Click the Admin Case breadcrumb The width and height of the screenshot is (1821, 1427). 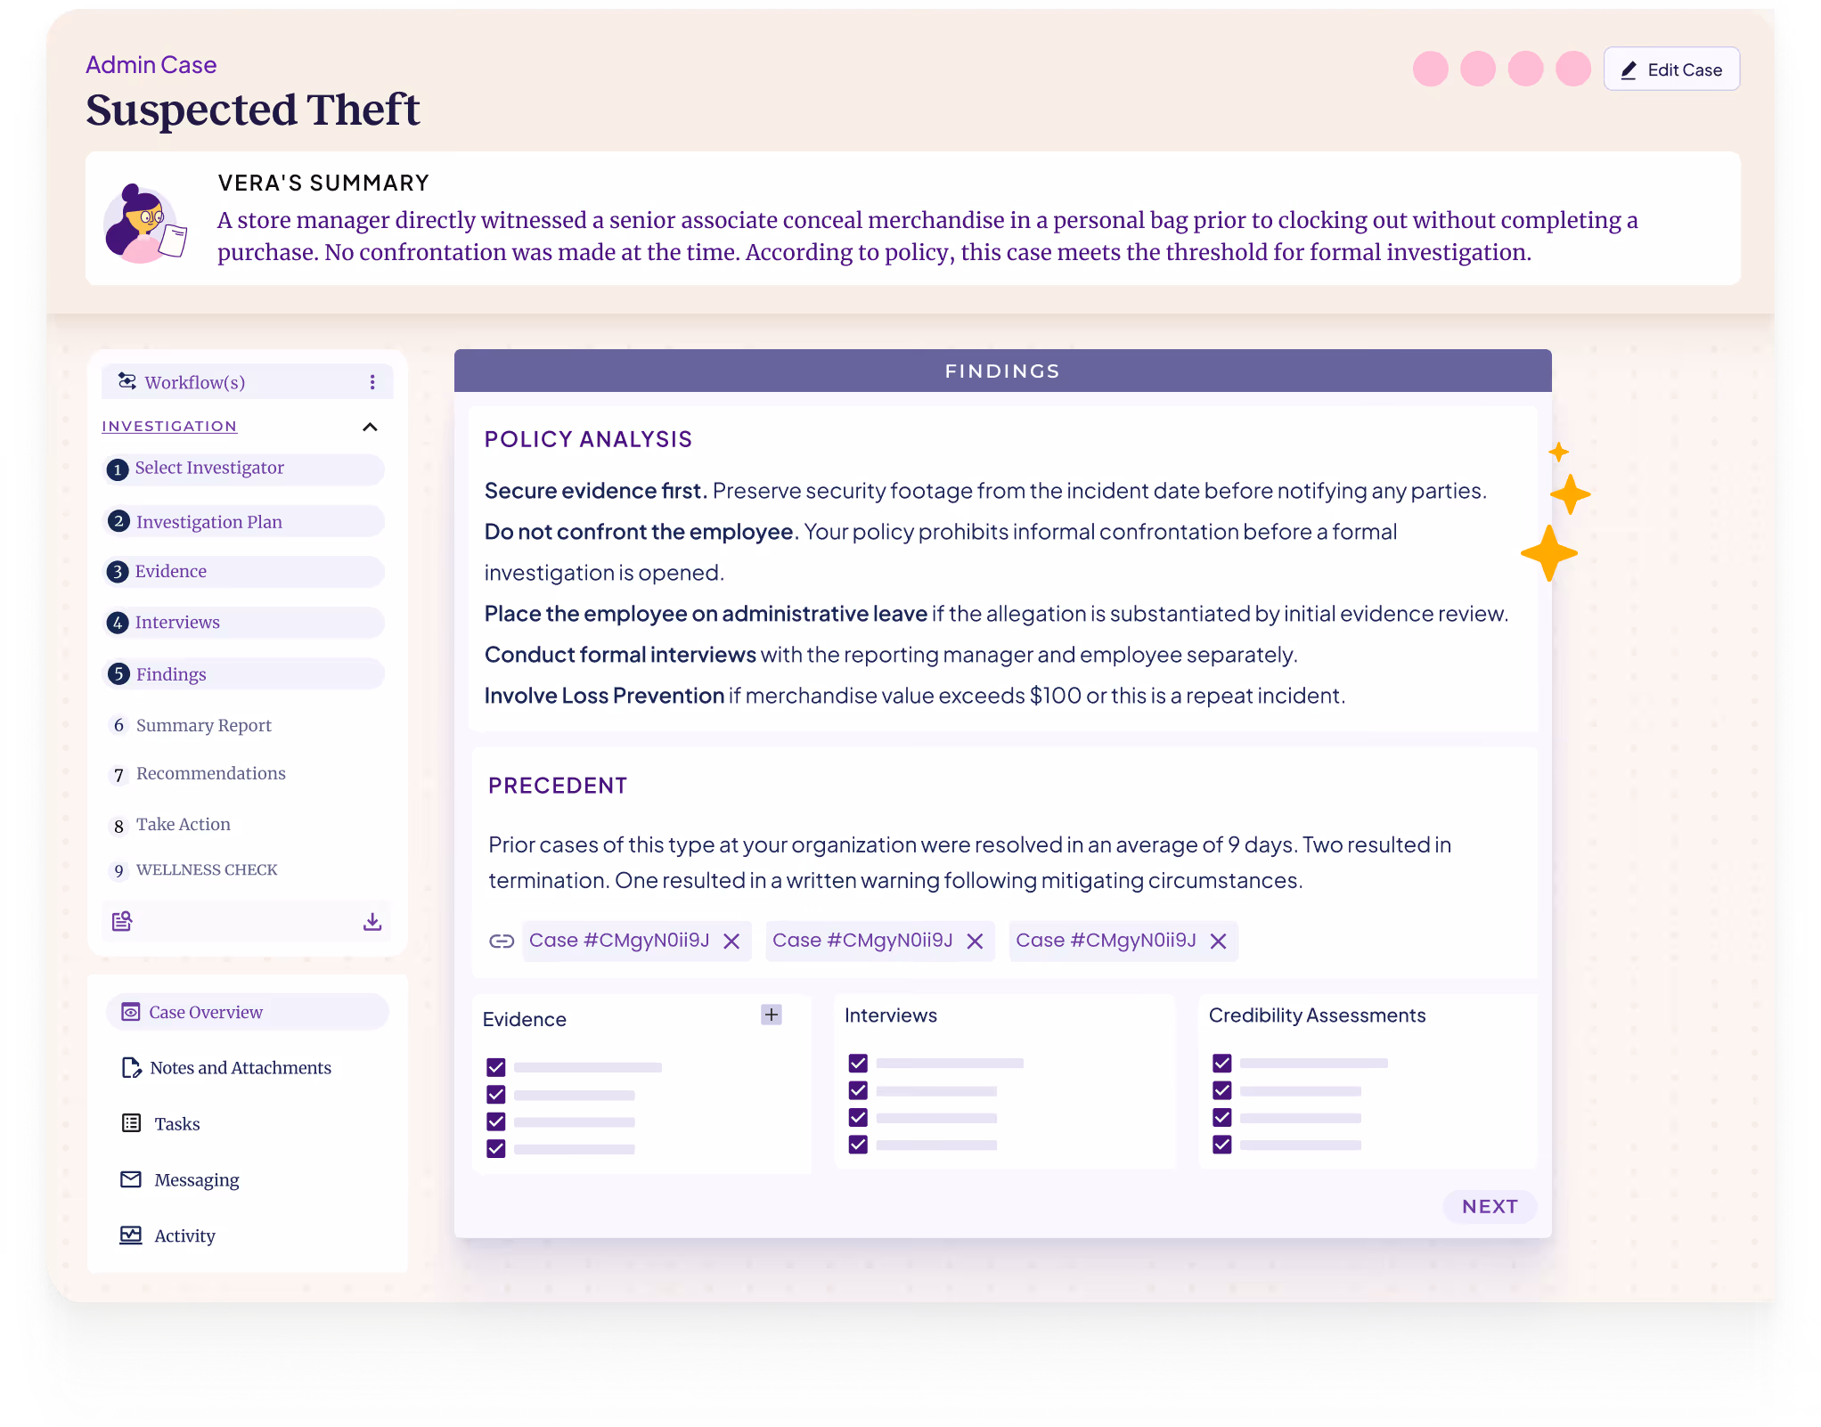pos(151,65)
